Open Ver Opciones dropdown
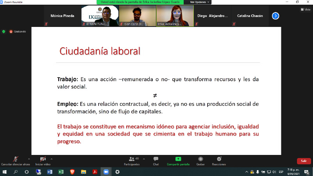The height and width of the screenshot is (176, 313). click(x=199, y=2)
